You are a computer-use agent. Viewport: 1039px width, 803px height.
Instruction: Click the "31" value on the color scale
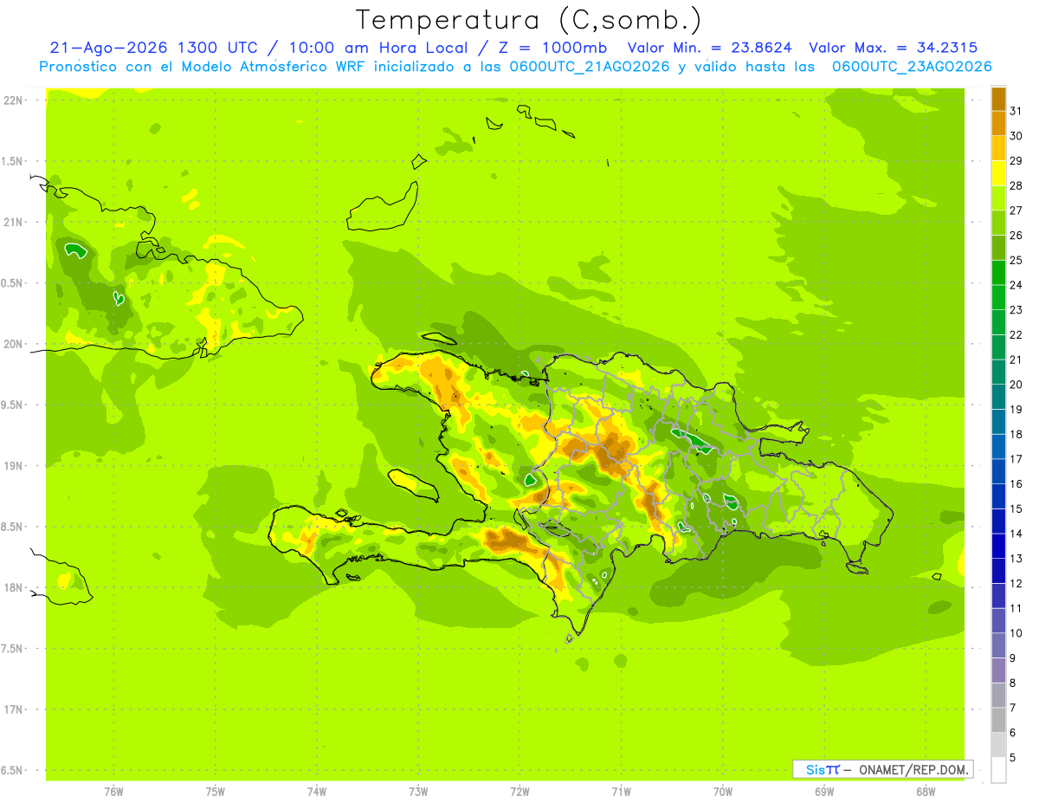pos(1016,111)
